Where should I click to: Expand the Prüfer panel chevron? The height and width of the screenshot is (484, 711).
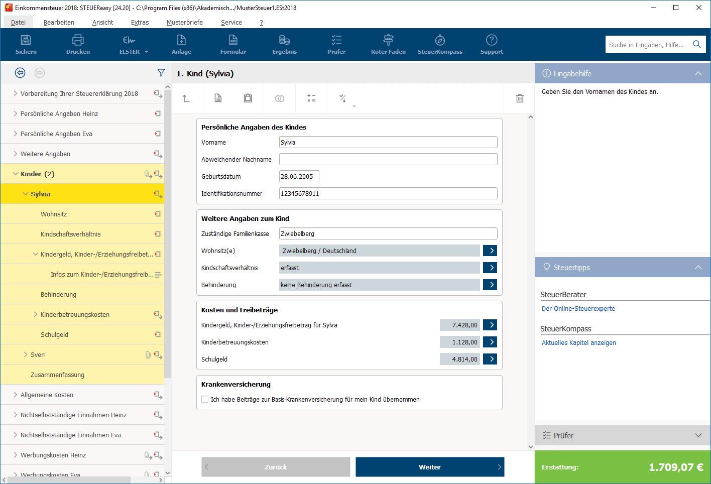pos(698,435)
